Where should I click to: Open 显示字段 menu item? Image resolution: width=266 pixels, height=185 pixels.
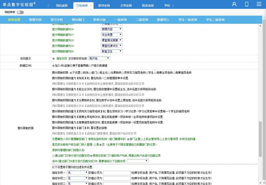pyautogui.click(x=57, y=20)
